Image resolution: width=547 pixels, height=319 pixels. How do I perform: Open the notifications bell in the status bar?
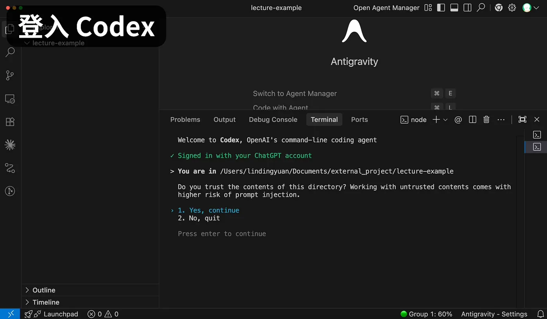(541, 314)
